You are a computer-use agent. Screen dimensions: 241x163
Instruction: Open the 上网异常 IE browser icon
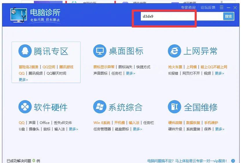[174, 51]
